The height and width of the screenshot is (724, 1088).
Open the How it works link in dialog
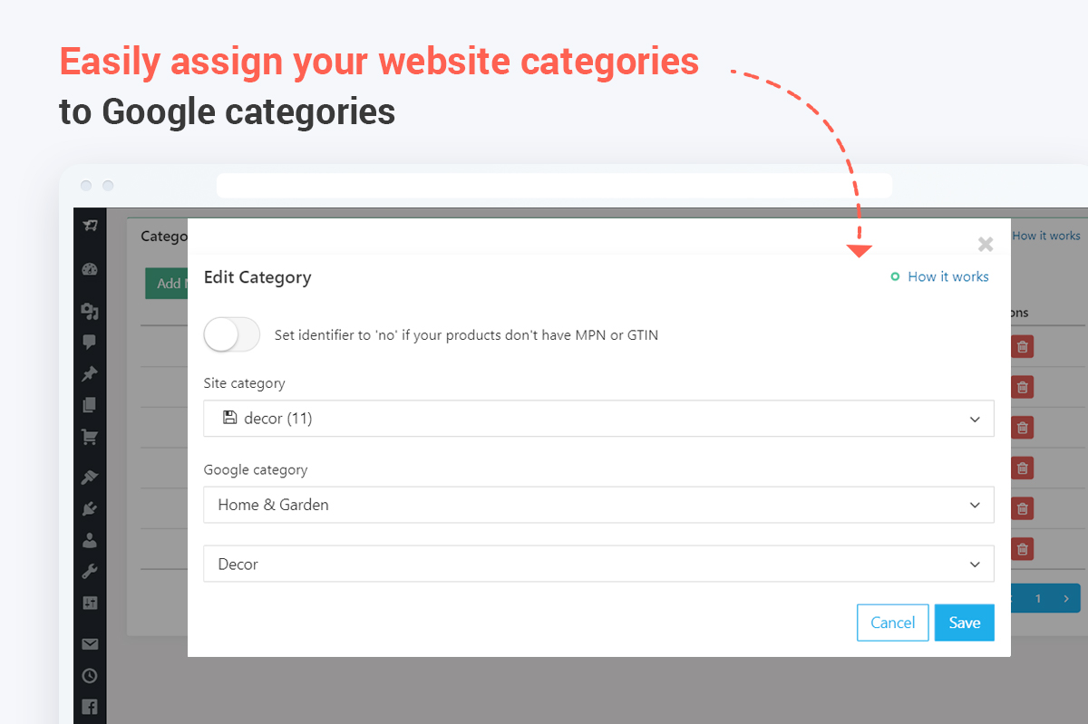pos(947,276)
